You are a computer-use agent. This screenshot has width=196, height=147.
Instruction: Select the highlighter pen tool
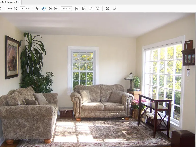pyautogui.click(x=115, y=9)
